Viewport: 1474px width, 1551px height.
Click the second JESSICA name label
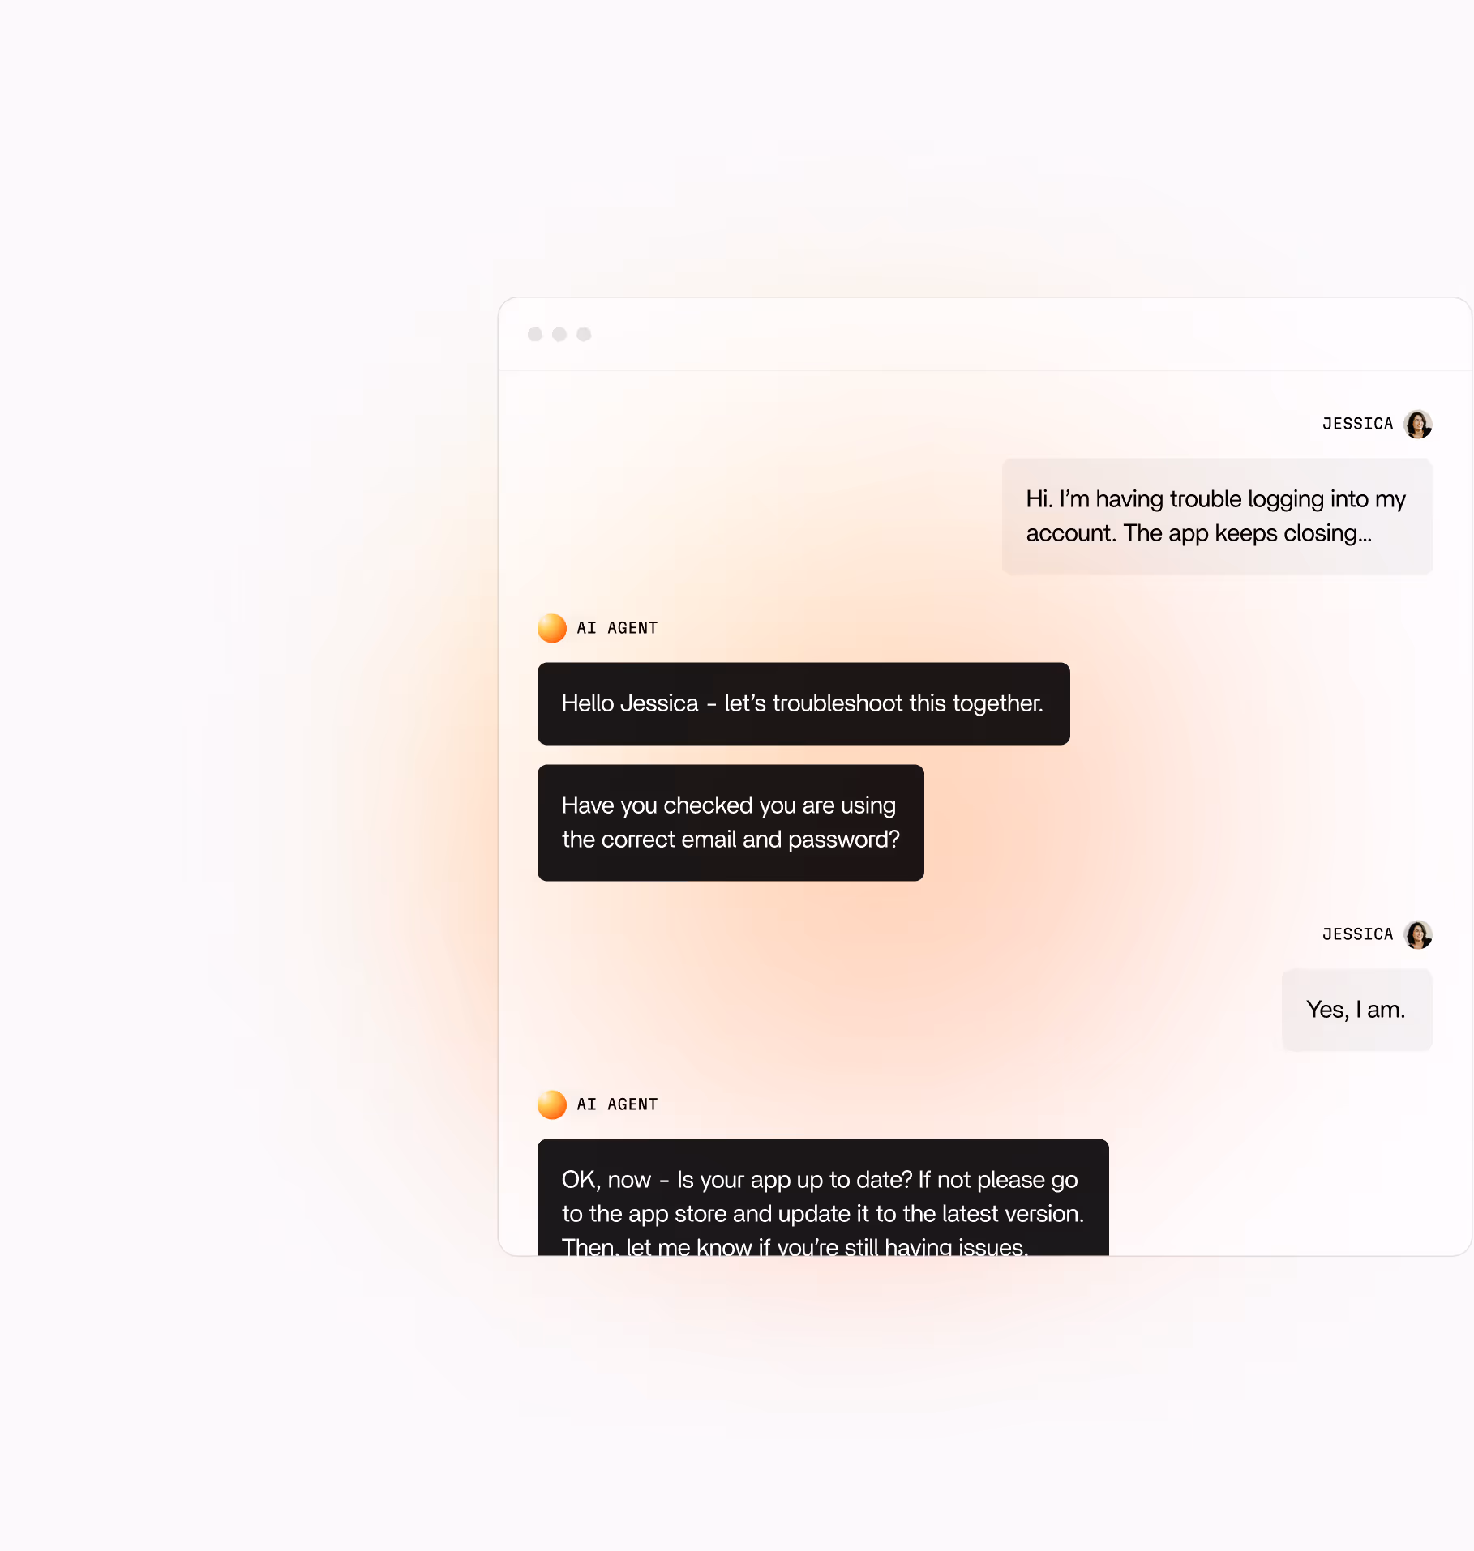1357,934
